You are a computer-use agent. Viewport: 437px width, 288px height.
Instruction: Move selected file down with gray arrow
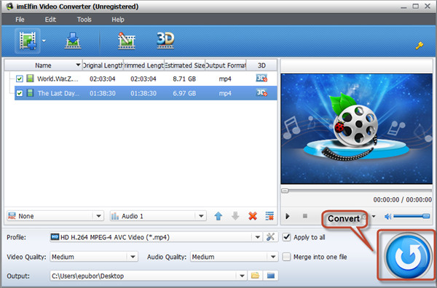(235, 216)
